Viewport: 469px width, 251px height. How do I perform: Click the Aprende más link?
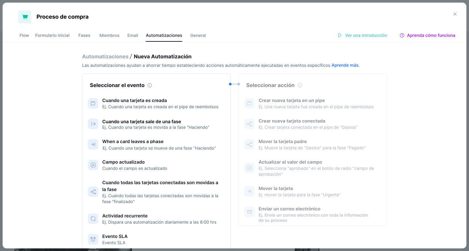pyautogui.click(x=345, y=65)
